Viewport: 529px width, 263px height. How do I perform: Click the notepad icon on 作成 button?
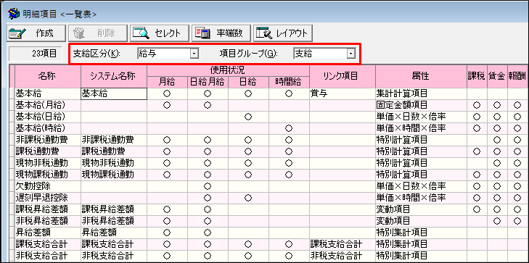(x=17, y=33)
